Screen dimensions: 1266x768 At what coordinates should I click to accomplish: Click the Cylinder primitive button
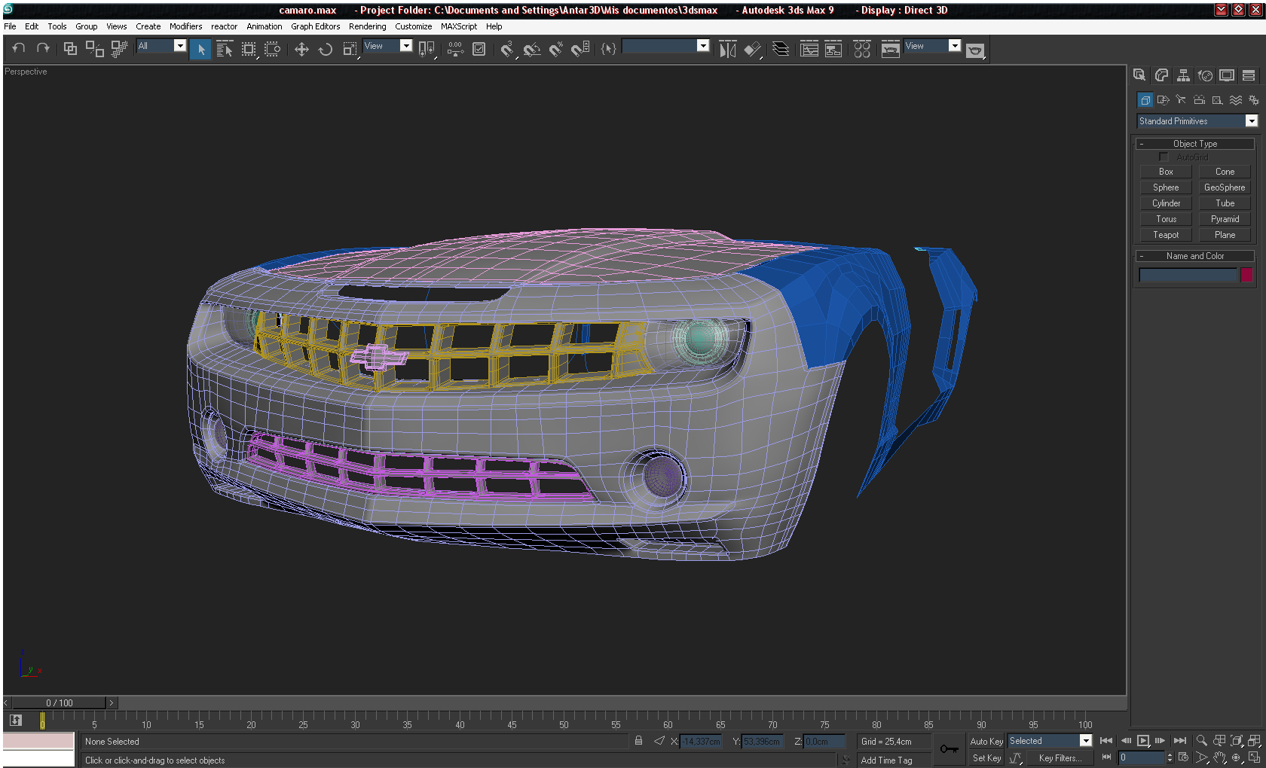pyautogui.click(x=1166, y=203)
